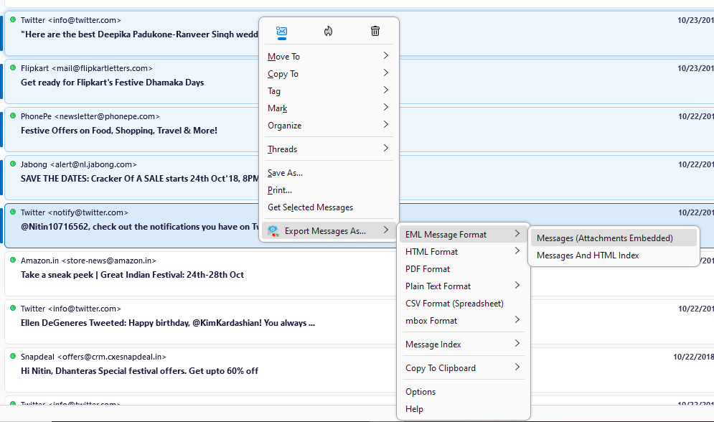Screen dimensions: 714x422
Task: Delete the message via trash icon
Action: coord(375,32)
